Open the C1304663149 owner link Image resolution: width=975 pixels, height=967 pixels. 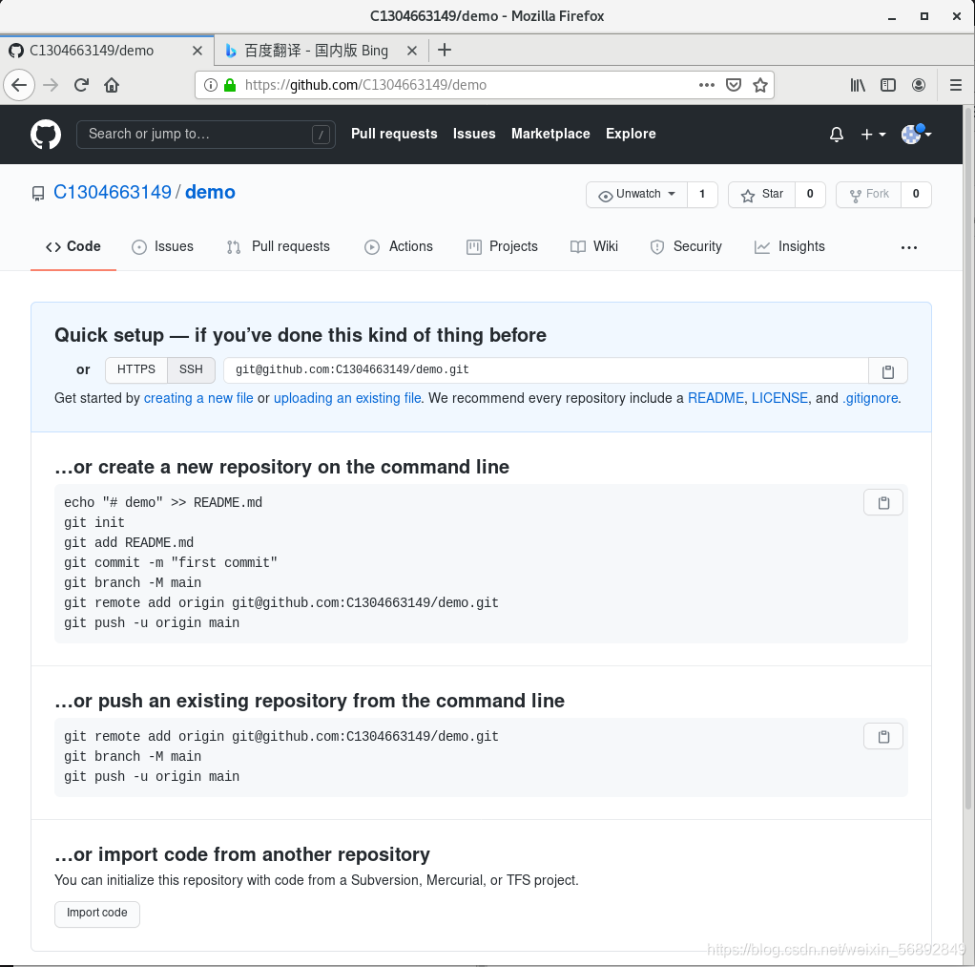pyautogui.click(x=113, y=192)
